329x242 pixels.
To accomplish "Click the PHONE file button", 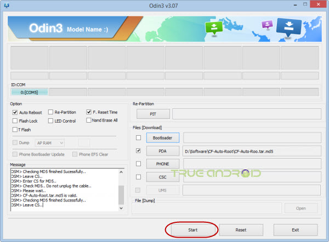I will 163,164.
